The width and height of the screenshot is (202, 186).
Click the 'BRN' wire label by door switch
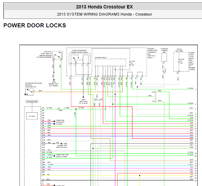[40, 91]
